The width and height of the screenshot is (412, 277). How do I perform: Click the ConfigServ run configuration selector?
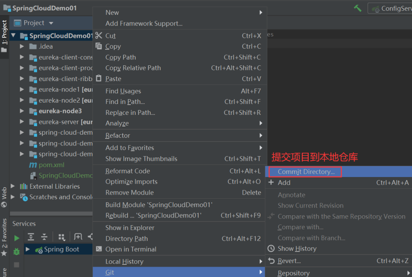[390, 9]
